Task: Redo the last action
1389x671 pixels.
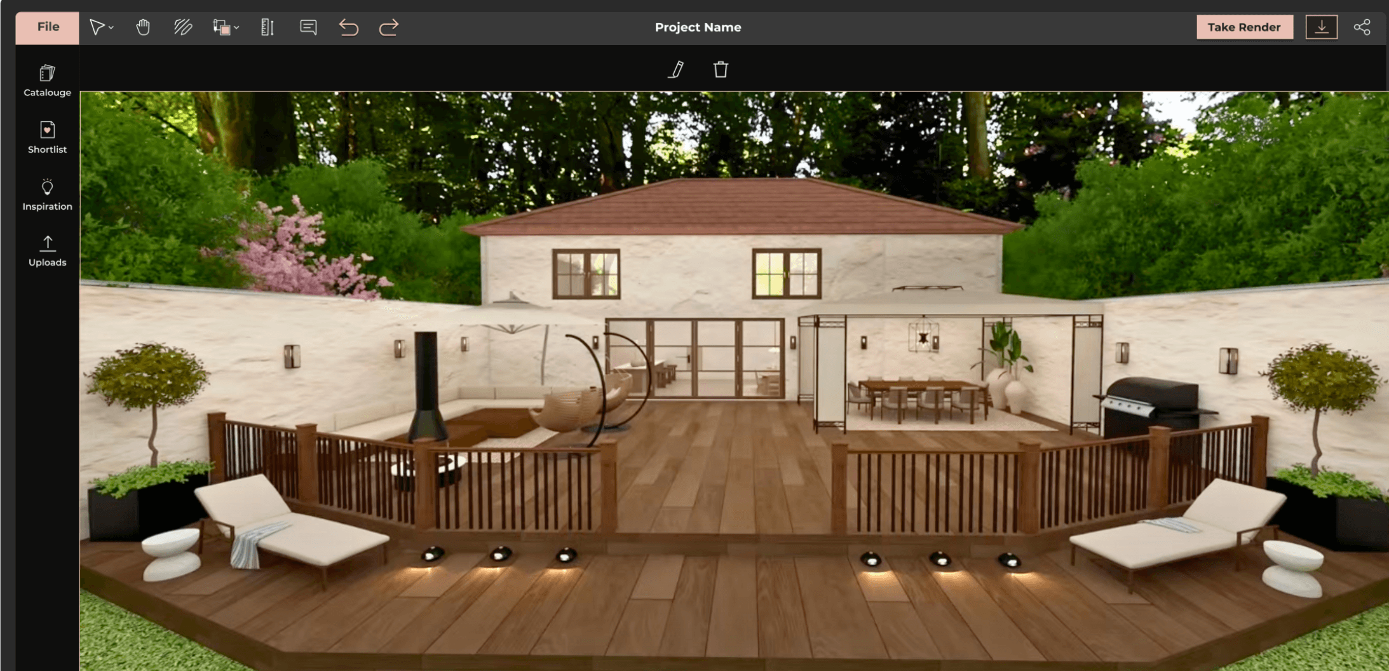Action: 388,27
